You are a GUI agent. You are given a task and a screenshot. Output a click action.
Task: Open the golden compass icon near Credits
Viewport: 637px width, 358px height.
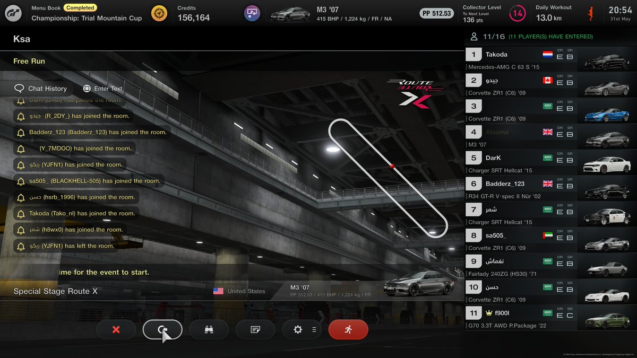tap(159, 13)
